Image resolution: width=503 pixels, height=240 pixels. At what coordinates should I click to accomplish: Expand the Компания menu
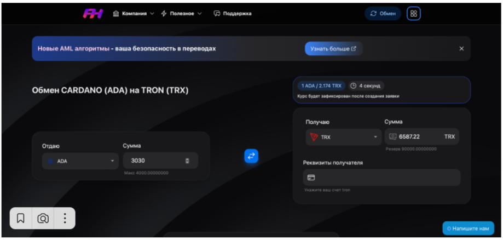click(134, 14)
